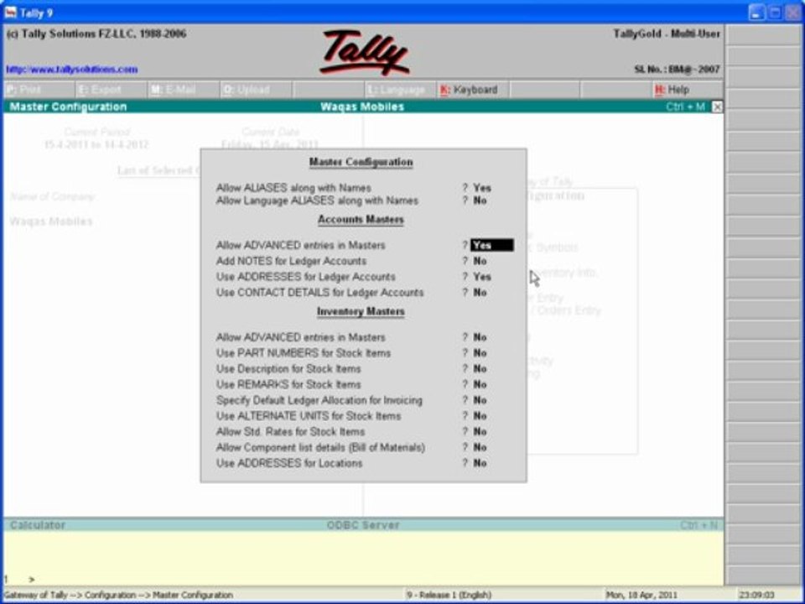The image size is (805, 604).
Task: Toggle Use ADDRESSES for Locations value
Action: pos(480,463)
